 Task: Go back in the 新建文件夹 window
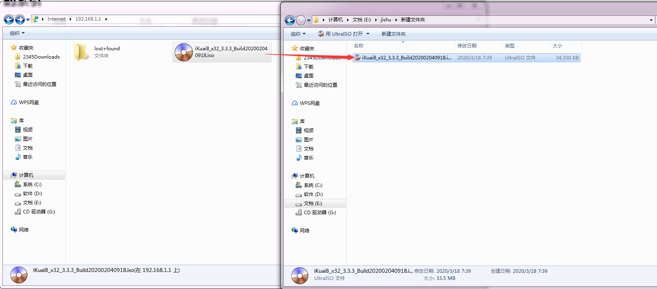coord(290,20)
